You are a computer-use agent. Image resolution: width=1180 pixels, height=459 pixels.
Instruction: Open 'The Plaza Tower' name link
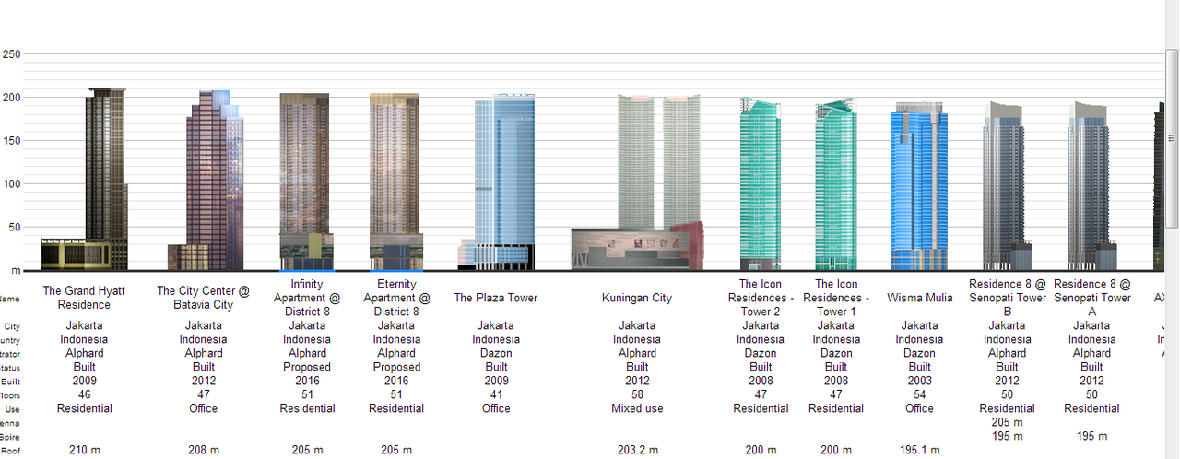pyautogui.click(x=496, y=298)
